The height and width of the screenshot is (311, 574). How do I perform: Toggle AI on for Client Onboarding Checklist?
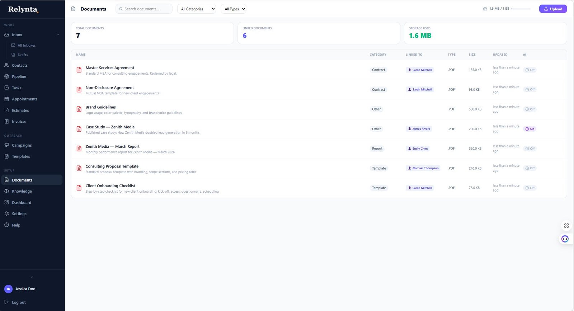click(x=530, y=188)
